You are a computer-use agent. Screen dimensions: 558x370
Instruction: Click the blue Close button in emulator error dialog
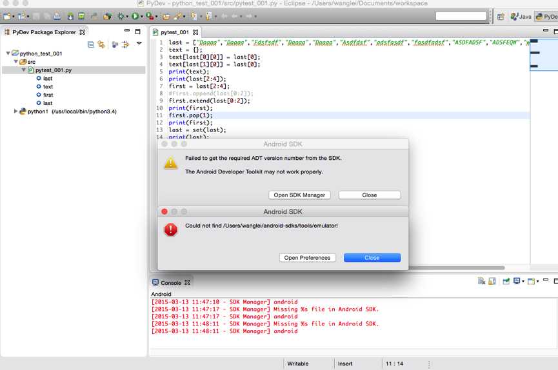pyautogui.click(x=372, y=258)
